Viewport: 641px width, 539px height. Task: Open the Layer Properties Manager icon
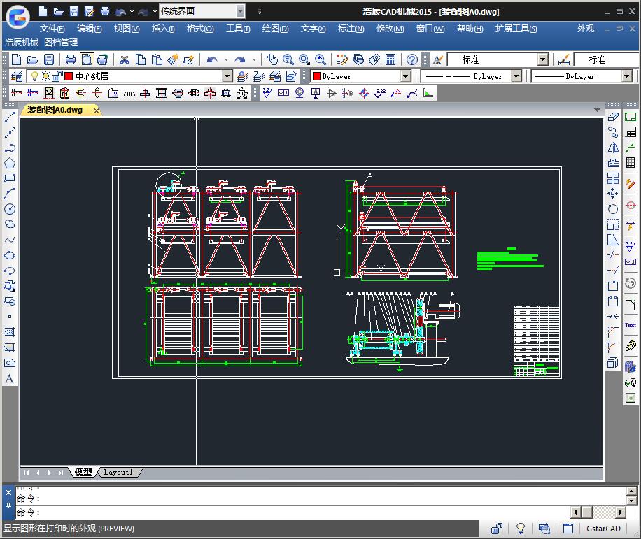point(18,76)
